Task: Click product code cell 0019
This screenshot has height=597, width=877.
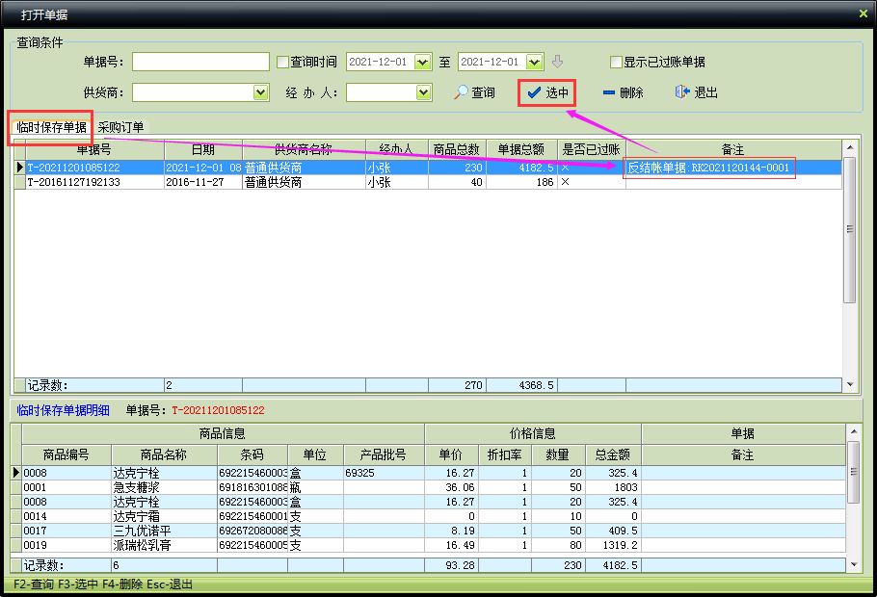Action: [x=66, y=545]
